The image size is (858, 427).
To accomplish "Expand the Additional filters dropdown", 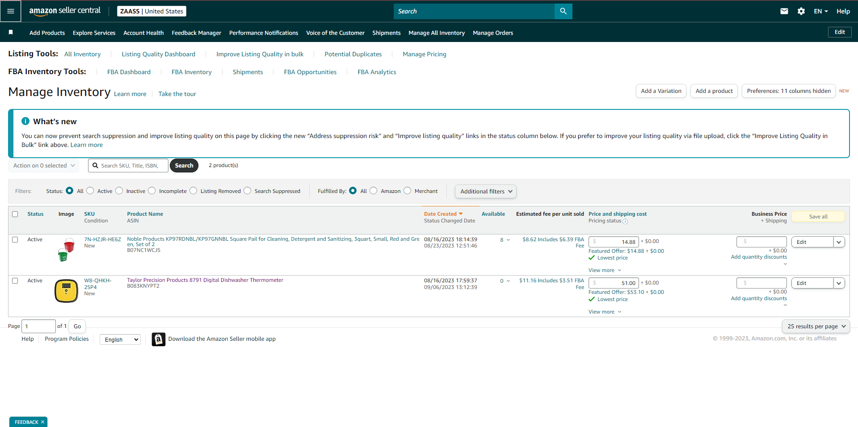I will pyautogui.click(x=486, y=191).
